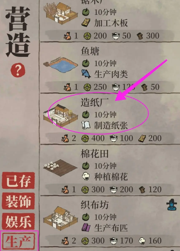Open the red question mark help icon
This screenshot has width=180, height=251.
[18, 70]
